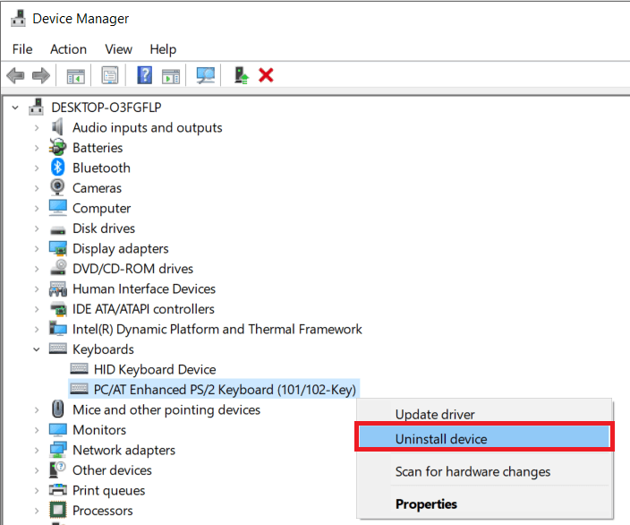Click the Bluetooth logo icon
The height and width of the screenshot is (525, 630).
point(57,168)
